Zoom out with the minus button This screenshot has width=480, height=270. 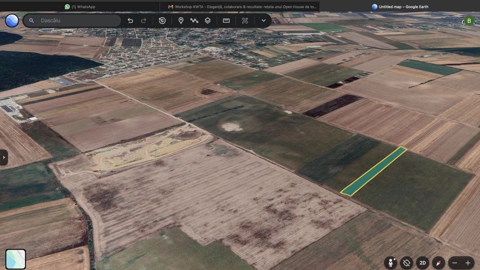pyautogui.click(x=454, y=263)
